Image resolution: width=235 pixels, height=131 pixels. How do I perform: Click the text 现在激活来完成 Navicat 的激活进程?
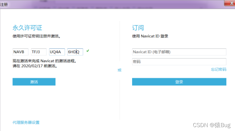click(45, 61)
